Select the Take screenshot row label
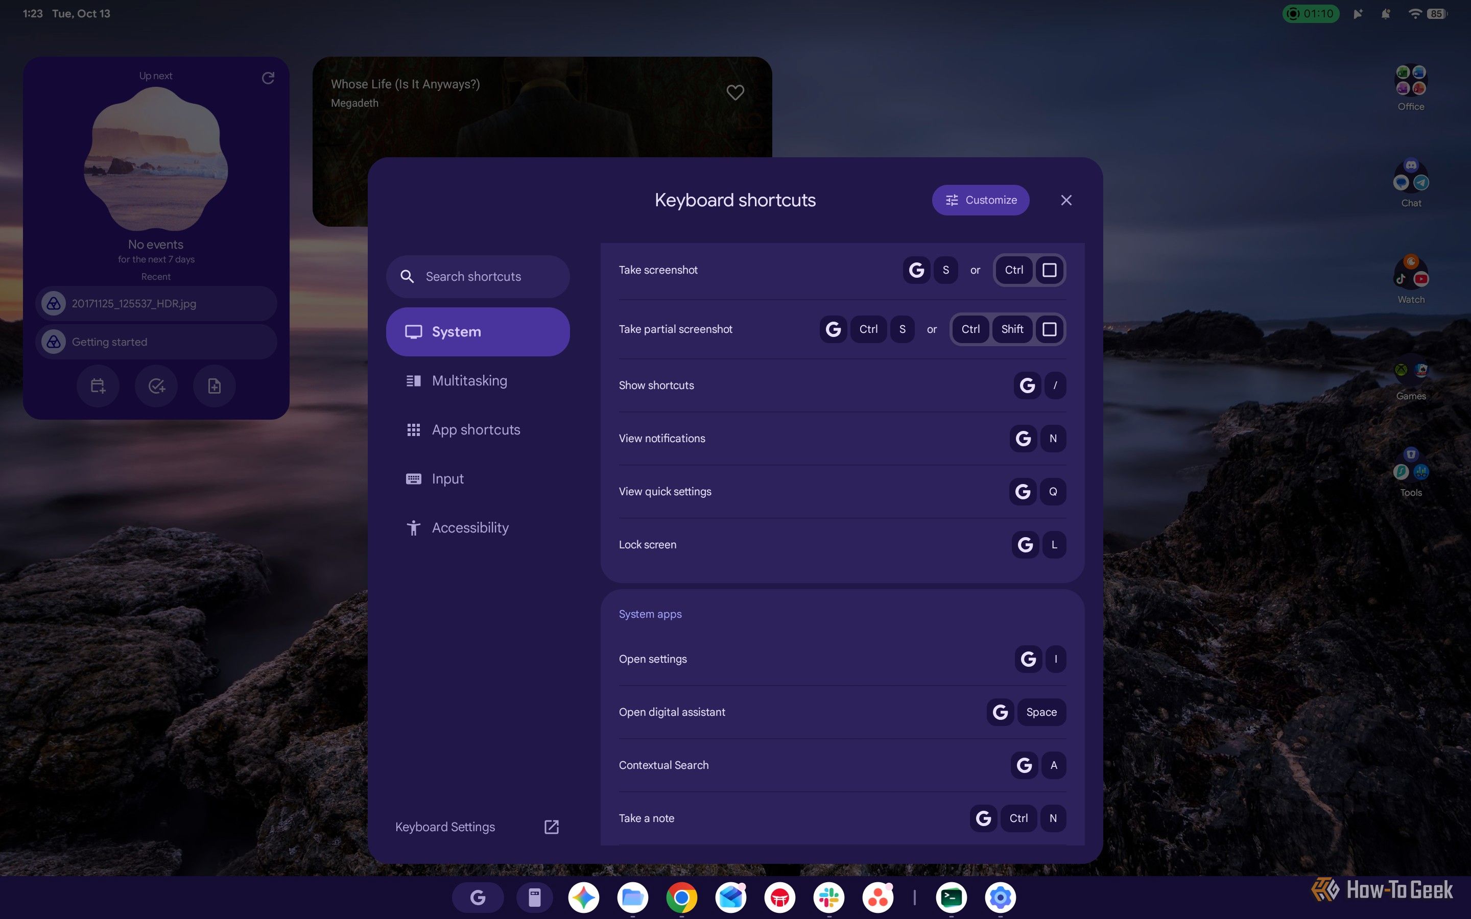Viewport: 1471px width, 919px height. 658,270
